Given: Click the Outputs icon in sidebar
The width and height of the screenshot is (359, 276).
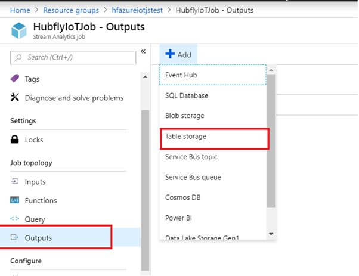Looking at the screenshot, I should point(15,238).
